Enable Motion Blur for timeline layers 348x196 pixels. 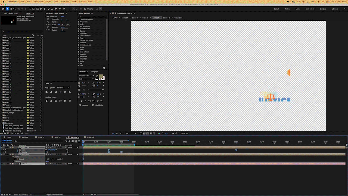point(76,141)
